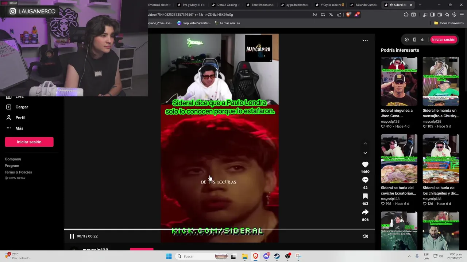Click the Company footer link
The height and width of the screenshot is (262, 467).
coord(13,159)
